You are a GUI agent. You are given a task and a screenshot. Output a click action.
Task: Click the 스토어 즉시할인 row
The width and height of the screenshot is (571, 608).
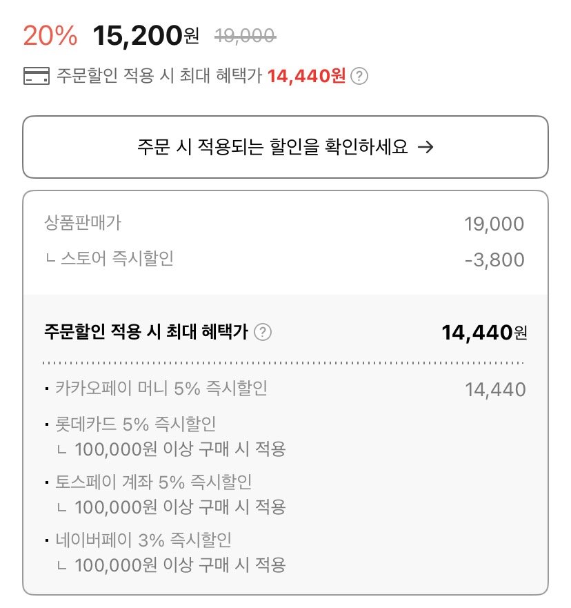coord(285,259)
